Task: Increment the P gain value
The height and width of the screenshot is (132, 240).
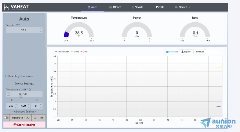Action: [16, 105]
